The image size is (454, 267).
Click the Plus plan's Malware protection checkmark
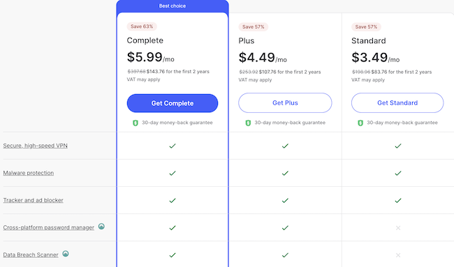click(x=285, y=173)
